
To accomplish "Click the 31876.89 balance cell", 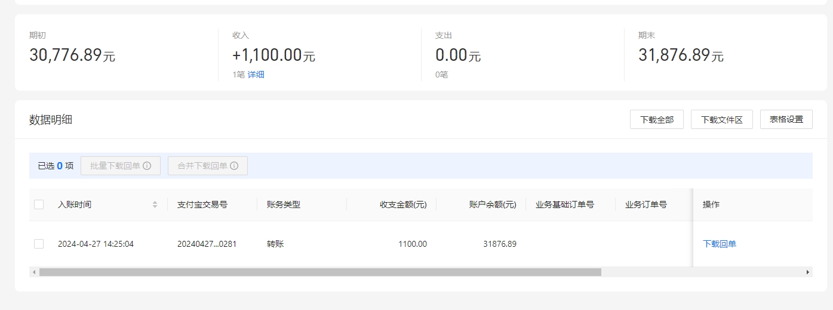I will (500, 244).
